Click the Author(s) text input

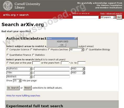point(52,69)
